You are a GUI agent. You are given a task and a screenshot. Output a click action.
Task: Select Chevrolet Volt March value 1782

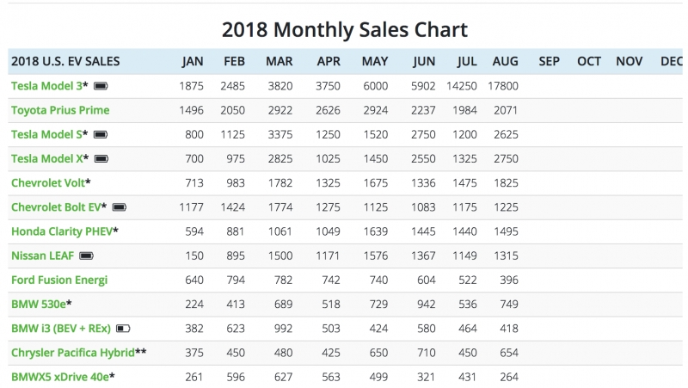pos(280,183)
